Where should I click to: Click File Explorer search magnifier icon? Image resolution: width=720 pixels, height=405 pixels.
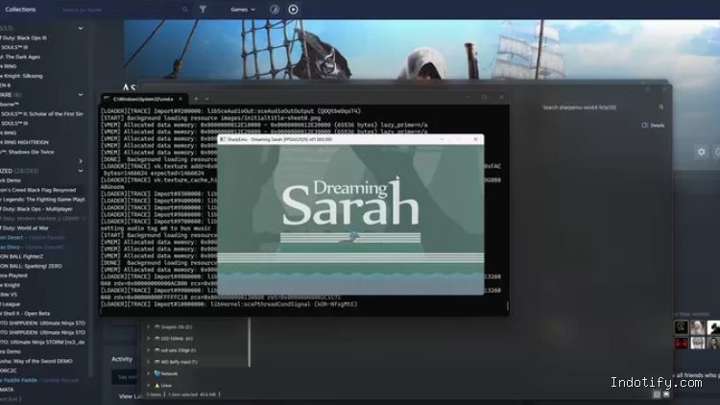661,107
